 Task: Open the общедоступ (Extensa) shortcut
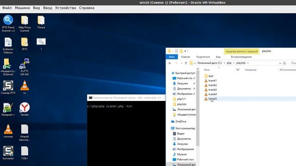[8, 67]
